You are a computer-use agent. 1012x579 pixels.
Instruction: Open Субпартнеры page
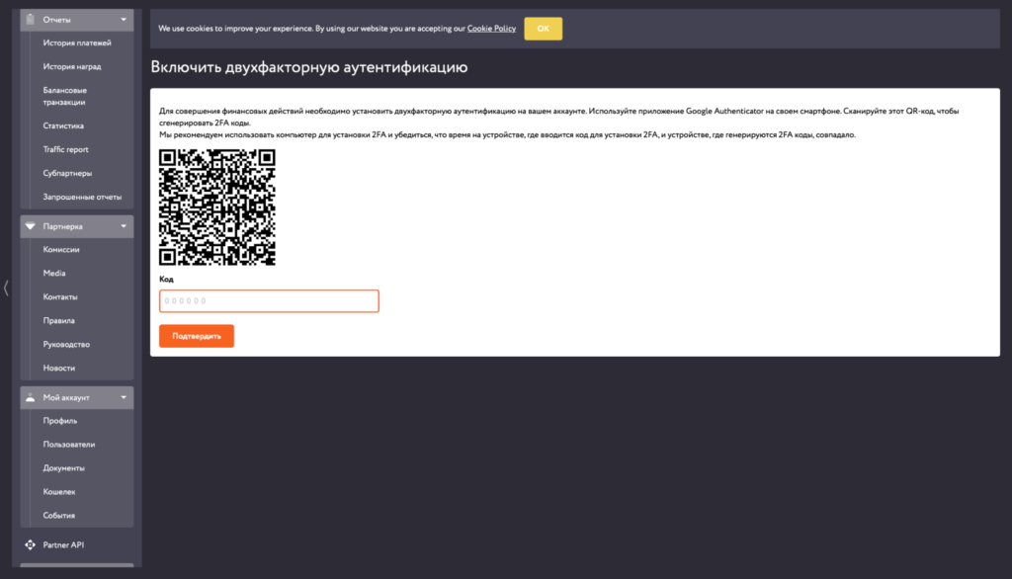67,173
